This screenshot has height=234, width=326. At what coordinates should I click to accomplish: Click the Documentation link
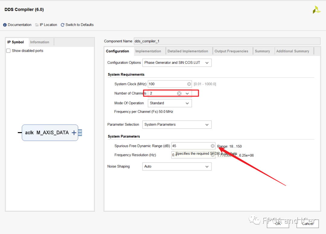click(20, 25)
